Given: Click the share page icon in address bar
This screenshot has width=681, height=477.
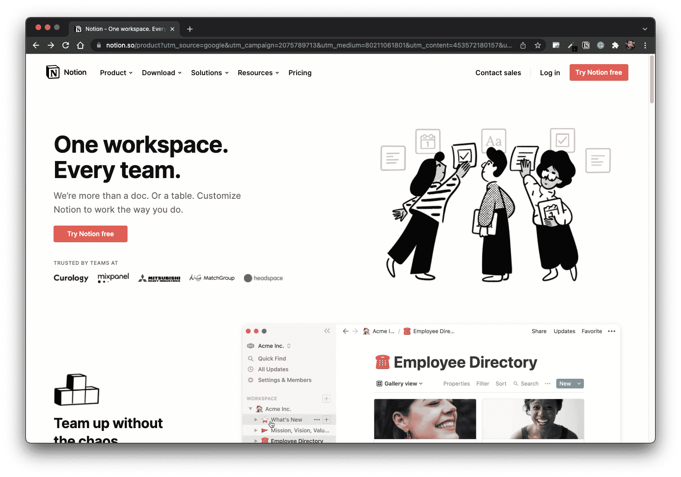Looking at the screenshot, I should [x=523, y=45].
